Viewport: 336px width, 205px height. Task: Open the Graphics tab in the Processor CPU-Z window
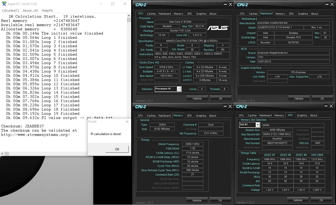[x=201, y=14]
